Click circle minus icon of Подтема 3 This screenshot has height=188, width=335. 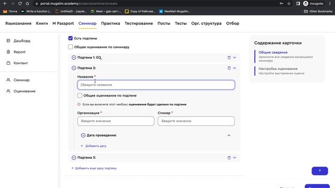pos(74,158)
